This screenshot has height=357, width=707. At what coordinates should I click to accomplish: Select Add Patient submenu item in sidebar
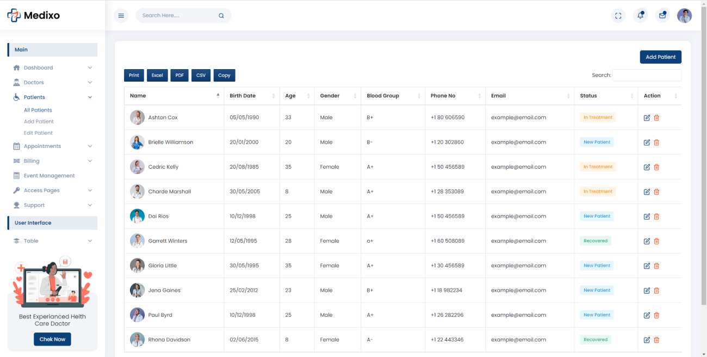[x=39, y=122]
